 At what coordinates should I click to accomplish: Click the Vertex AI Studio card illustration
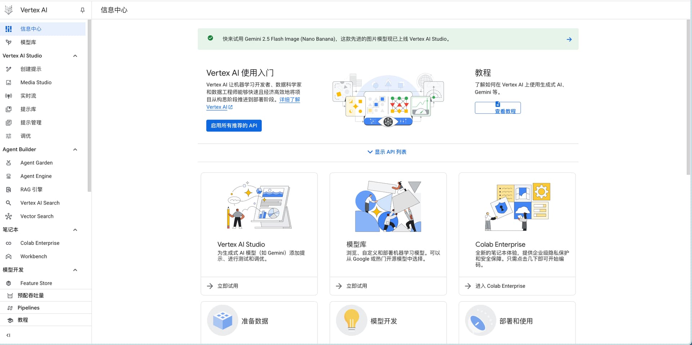(259, 205)
